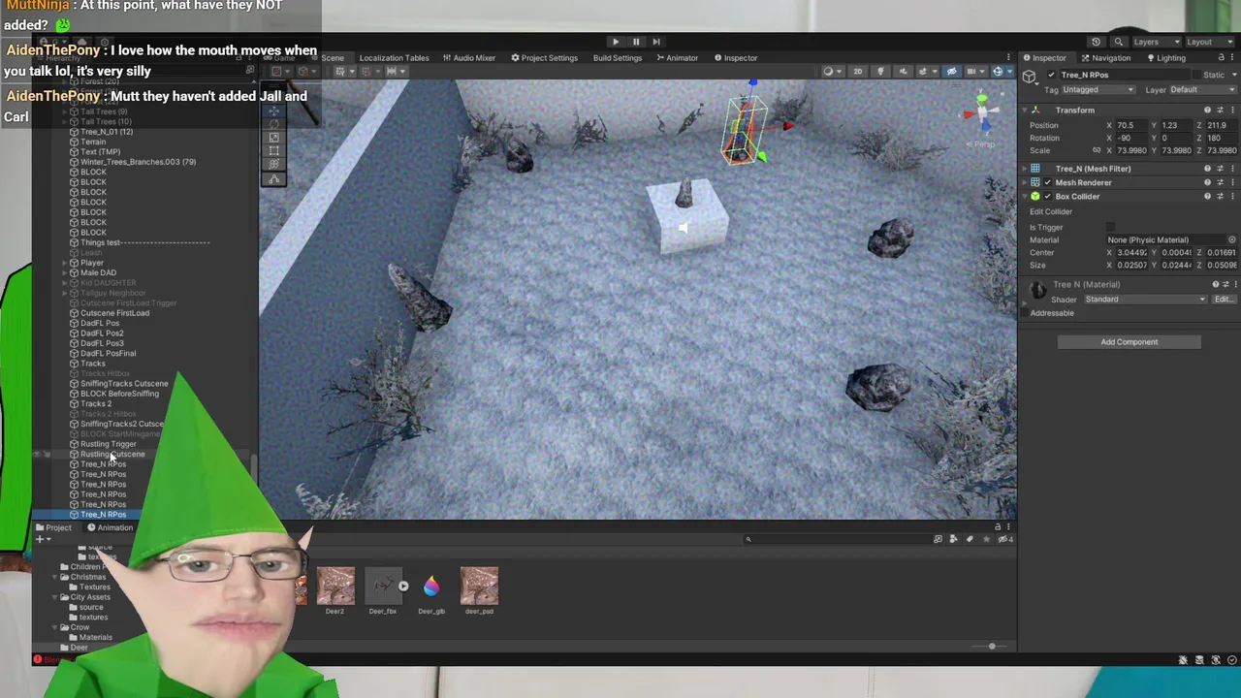1241x698 pixels.
Task: Select the Rotate tool in the scene
Action: (x=274, y=124)
